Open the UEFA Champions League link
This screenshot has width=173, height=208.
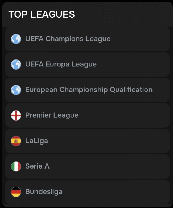pos(68,39)
